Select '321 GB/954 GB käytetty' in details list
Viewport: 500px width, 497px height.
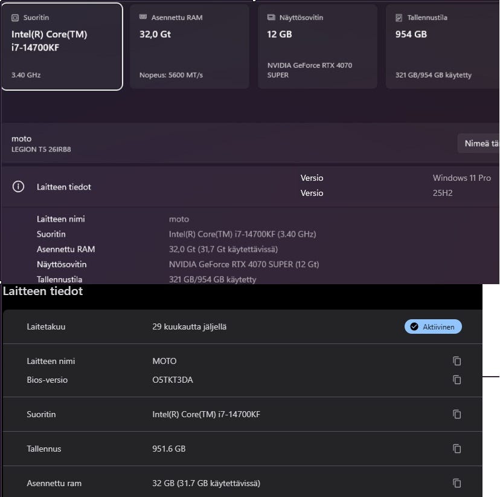point(213,279)
